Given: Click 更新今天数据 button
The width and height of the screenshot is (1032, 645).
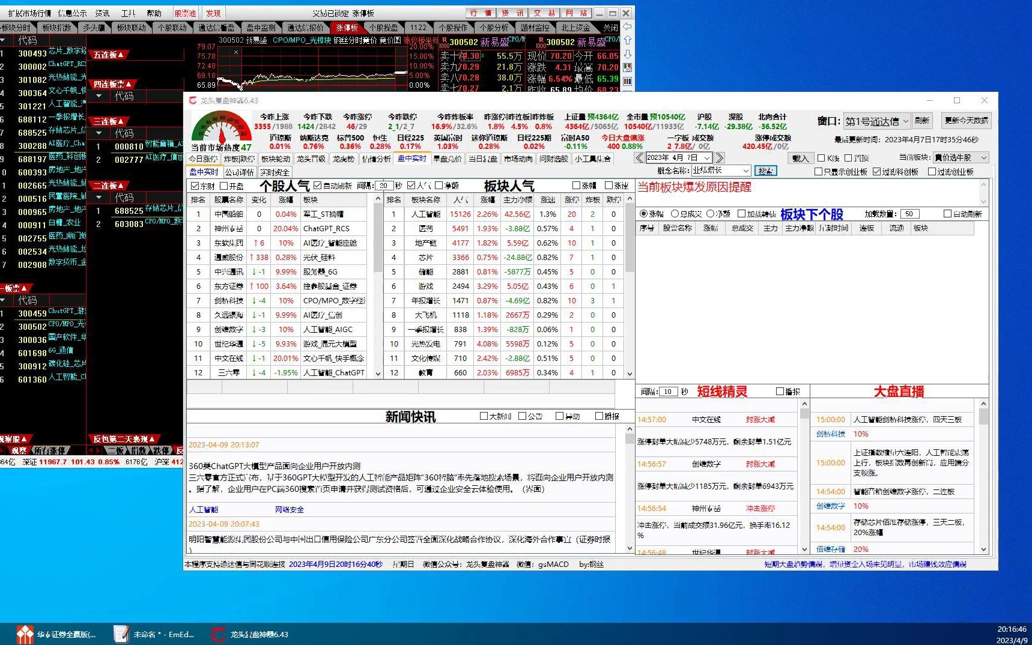Looking at the screenshot, I should click(966, 121).
